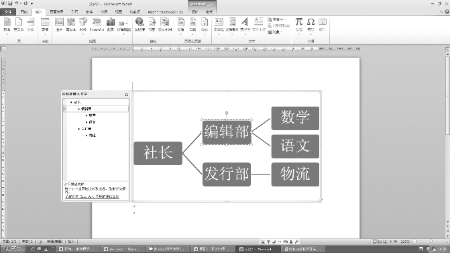The image size is (450, 253).
Task: Save document with Quick Access floppy icon
Action: click(10, 3)
